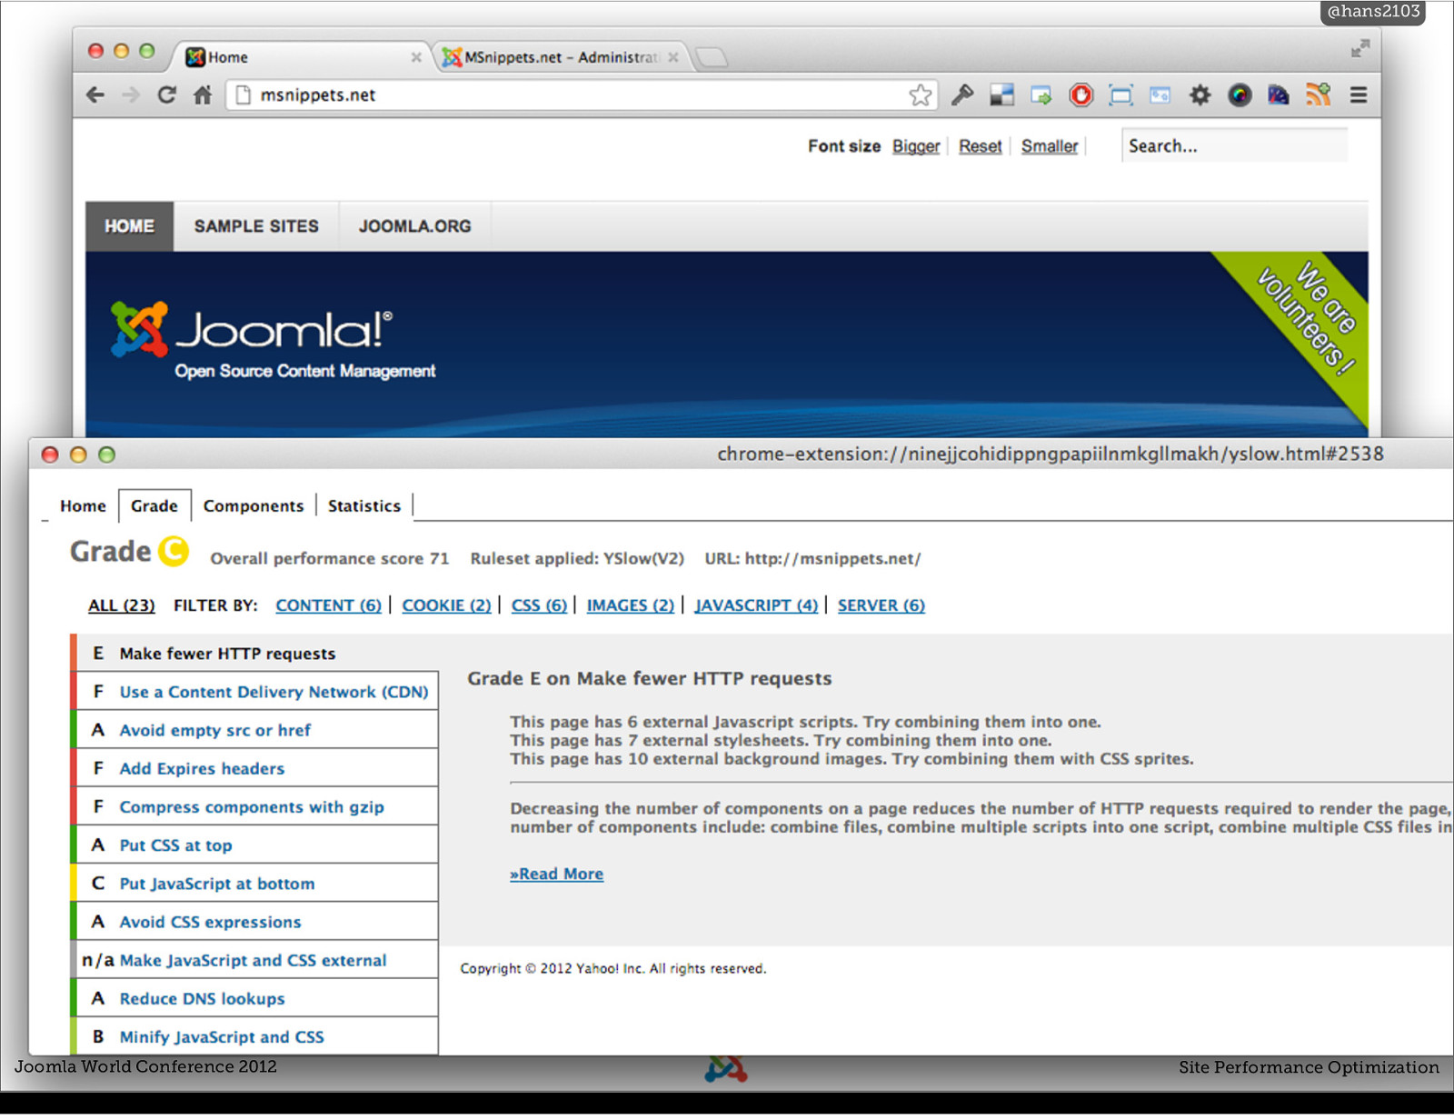The image size is (1454, 1120).
Task: Select Make fewer HTTP requests rule
Action: pyautogui.click(x=255, y=654)
